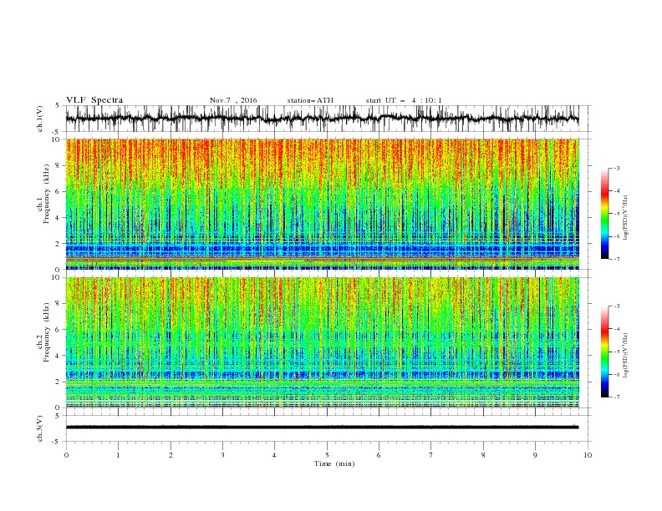Click the "ch.1(V)" axis label
This screenshot has width=662, height=511.
coord(40,119)
